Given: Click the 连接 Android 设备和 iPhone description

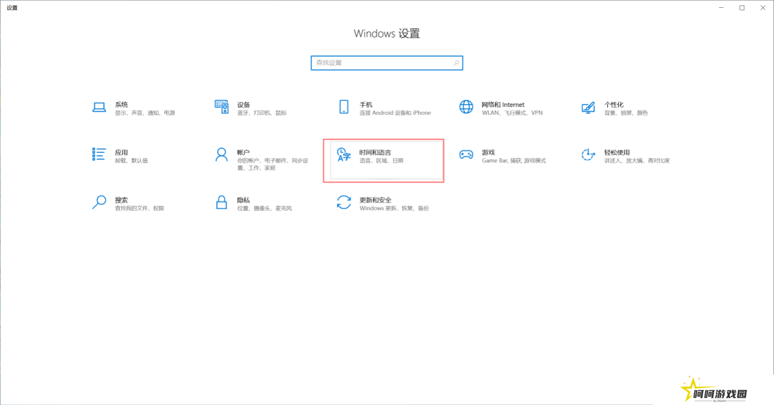Looking at the screenshot, I should pyautogui.click(x=395, y=113).
